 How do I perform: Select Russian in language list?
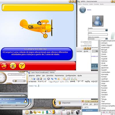click(104, 88)
